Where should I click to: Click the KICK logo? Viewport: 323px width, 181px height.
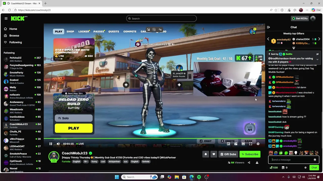[x=19, y=18]
